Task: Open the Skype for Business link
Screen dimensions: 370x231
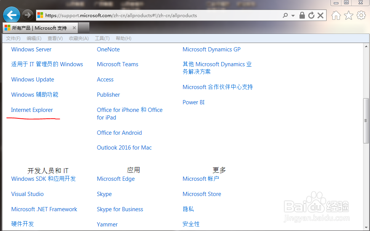Action: click(120, 209)
